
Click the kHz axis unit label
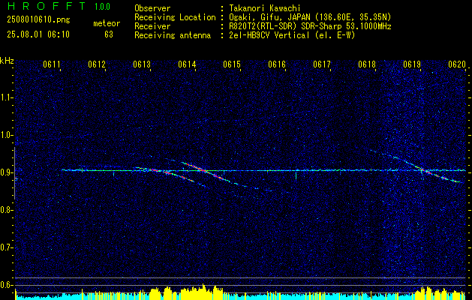[x=7, y=61]
